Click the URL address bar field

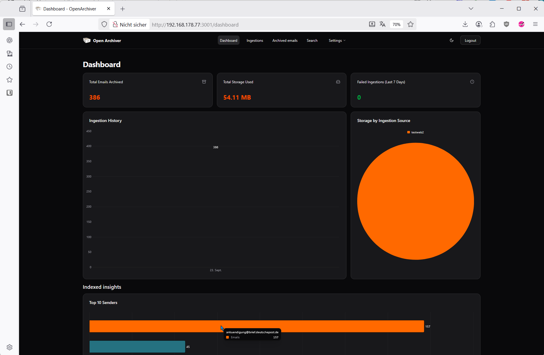[x=256, y=24]
